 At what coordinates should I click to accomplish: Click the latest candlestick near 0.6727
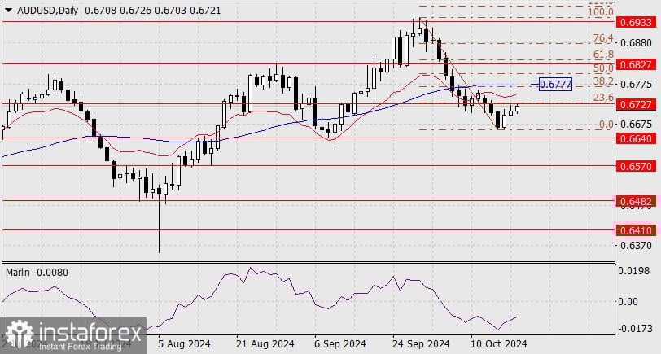(x=517, y=108)
